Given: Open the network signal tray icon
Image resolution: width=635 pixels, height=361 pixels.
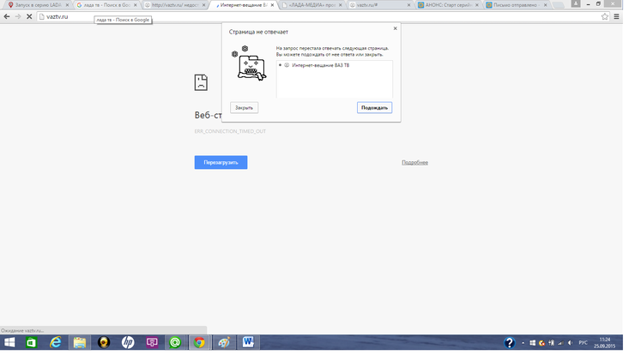Looking at the screenshot, I should [x=560, y=343].
